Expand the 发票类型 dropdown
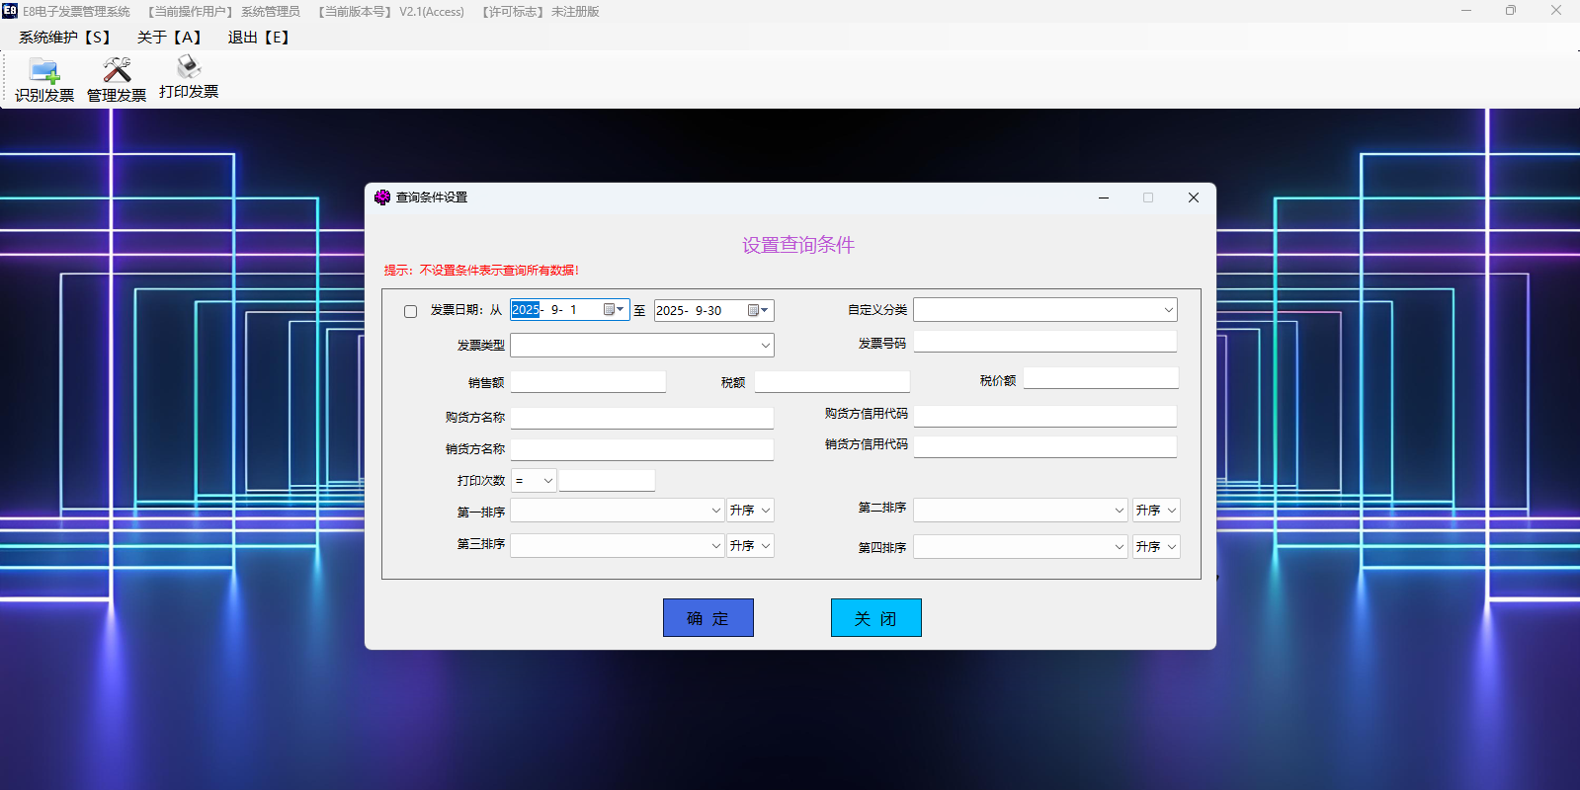 point(765,345)
